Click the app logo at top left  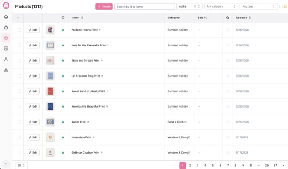click(6, 5)
